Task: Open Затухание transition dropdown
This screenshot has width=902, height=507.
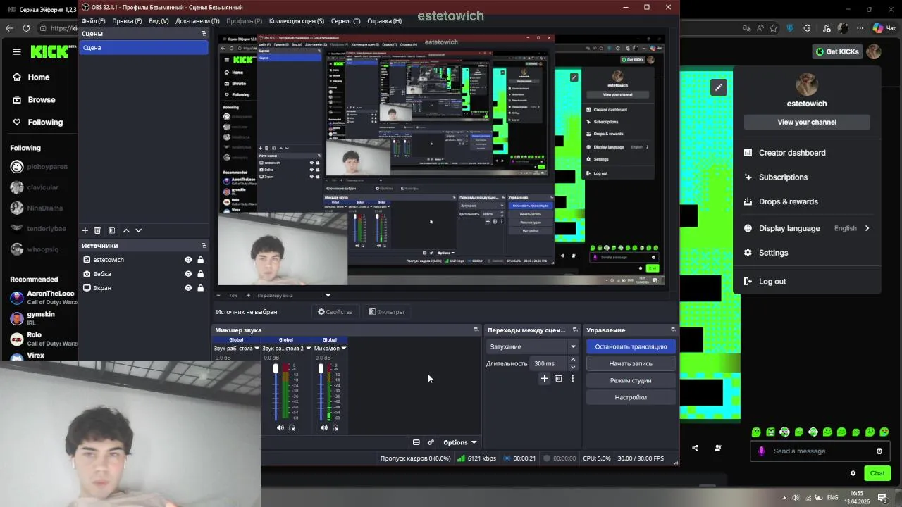Action: [x=532, y=346]
